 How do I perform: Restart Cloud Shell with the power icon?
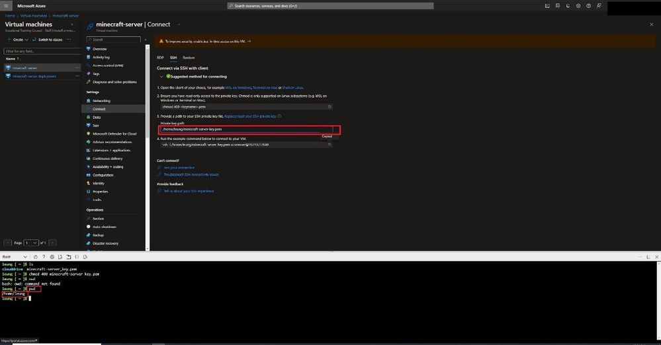(36, 256)
